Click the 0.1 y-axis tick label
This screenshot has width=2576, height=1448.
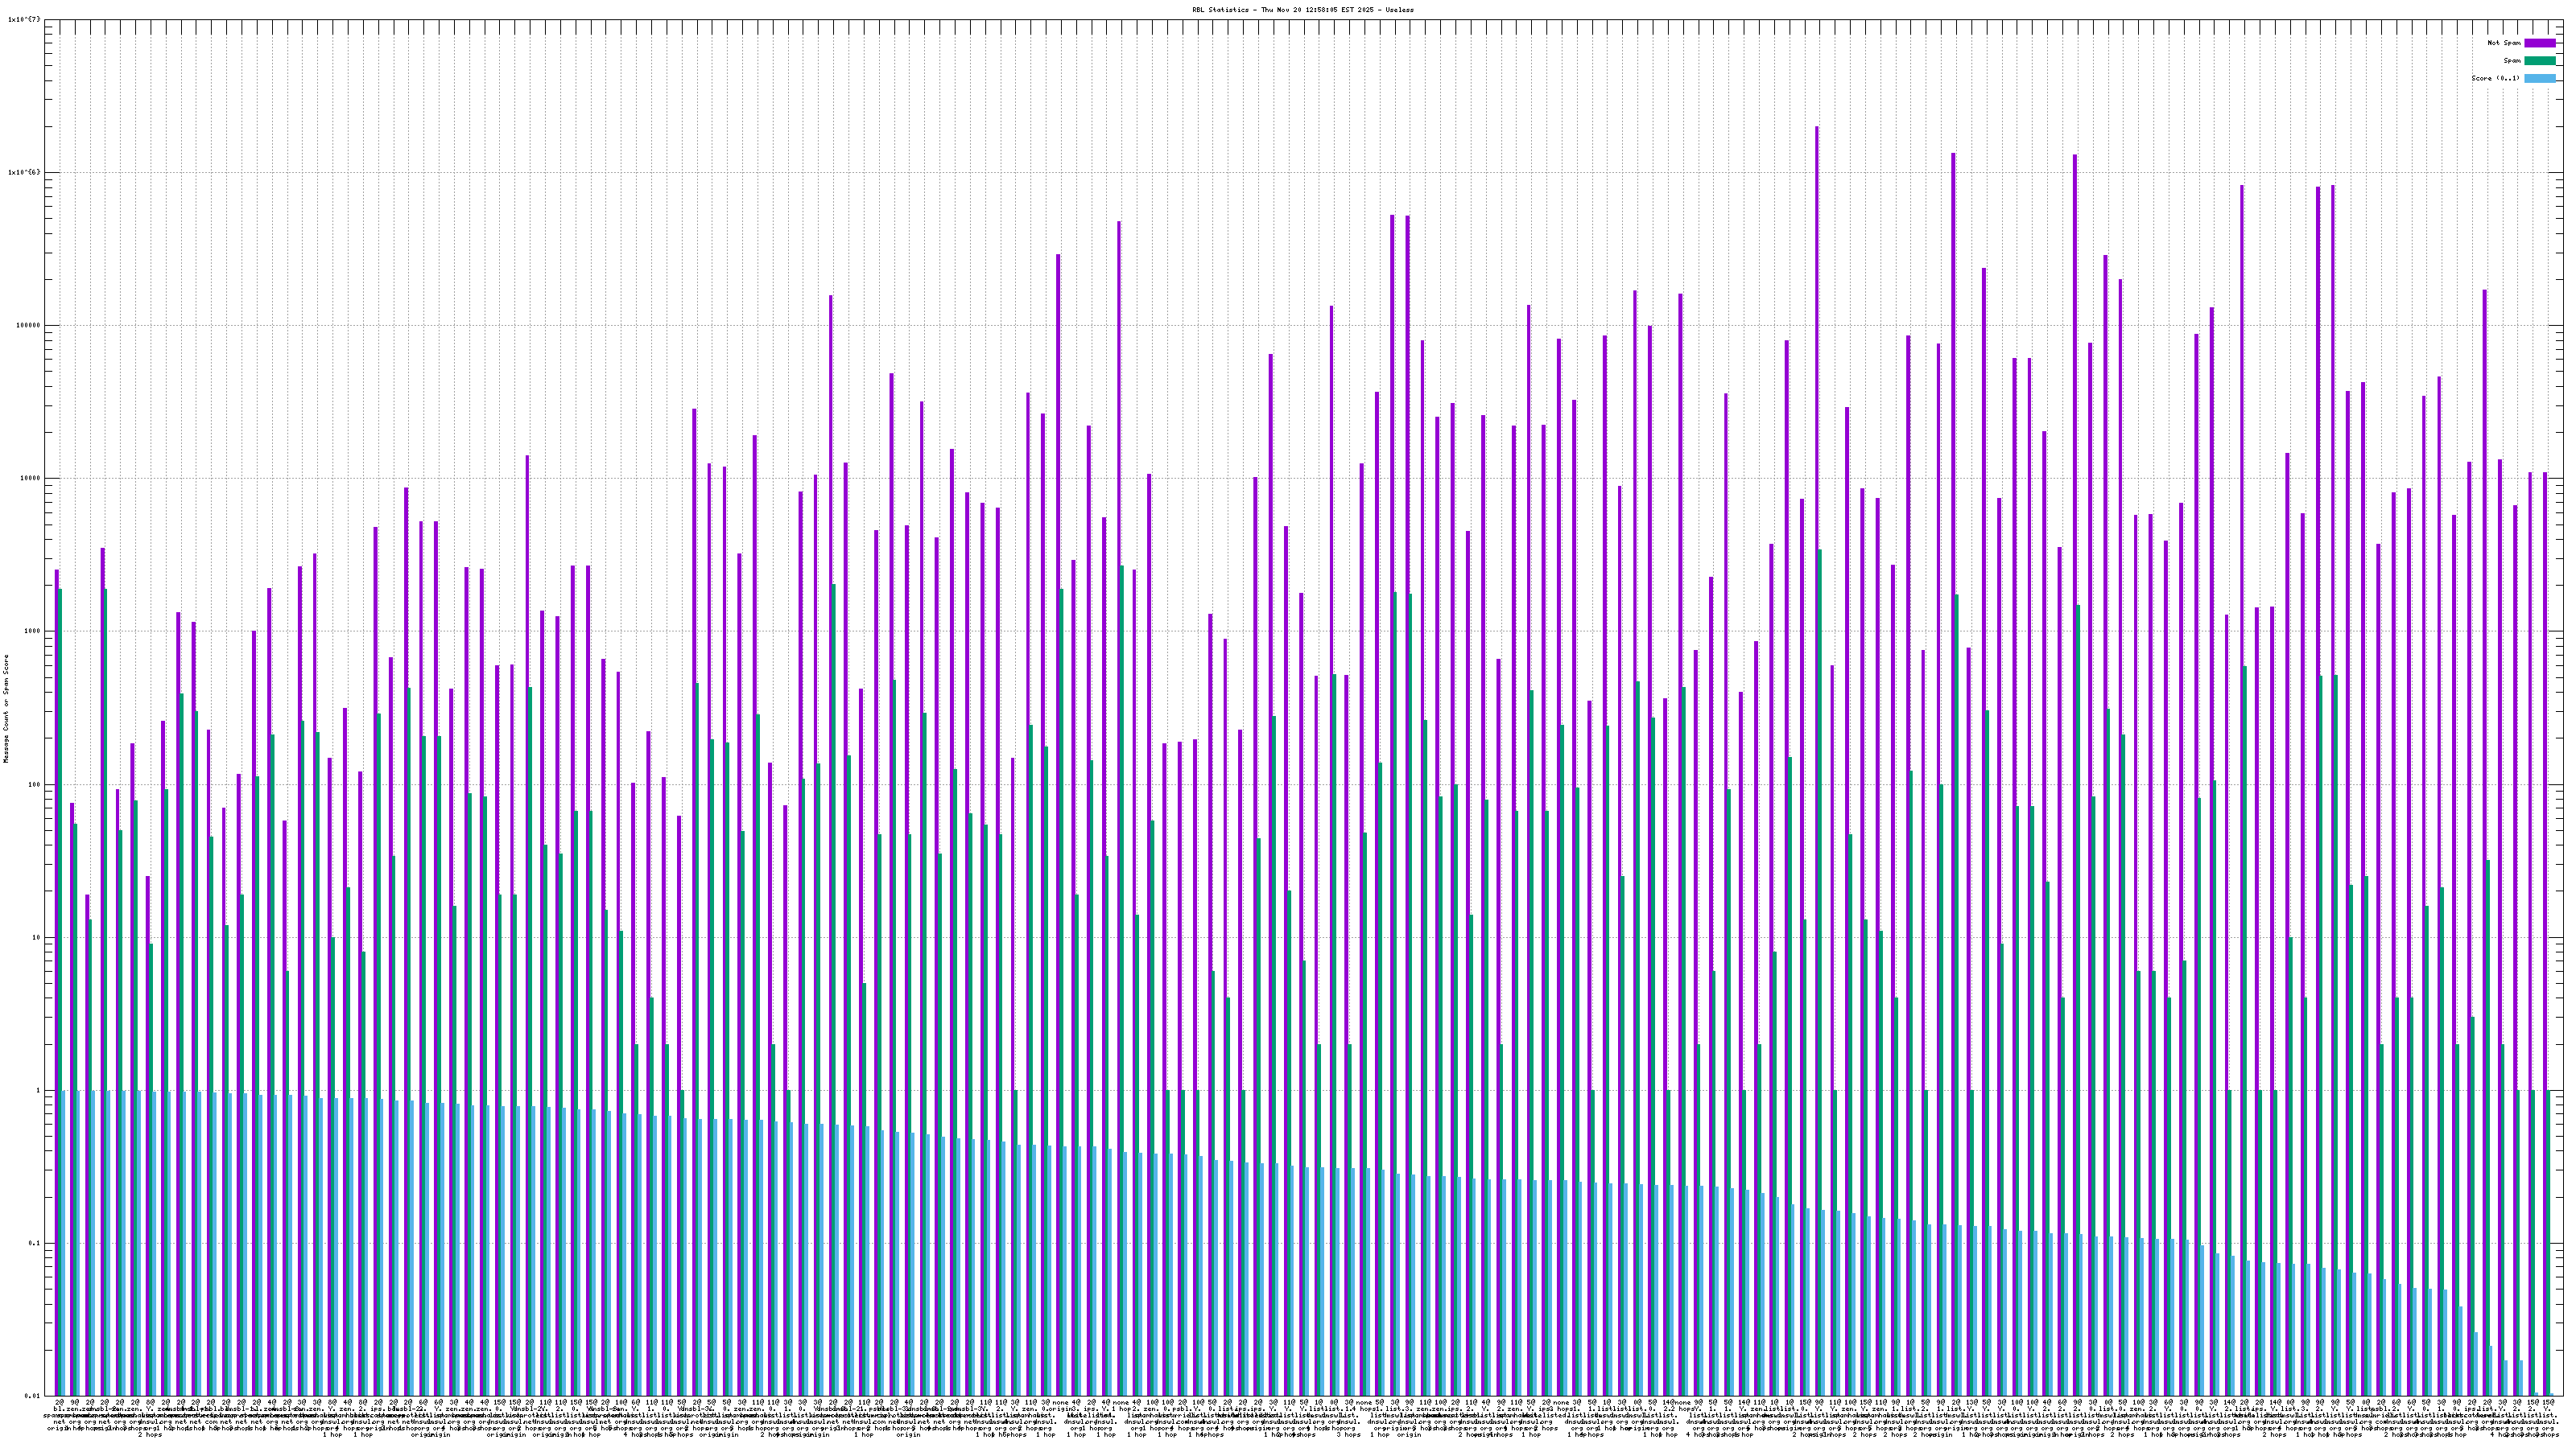coord(34,1243)
